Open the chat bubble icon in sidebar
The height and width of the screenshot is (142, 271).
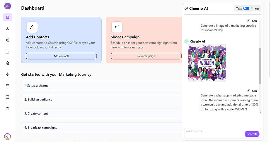[7, 63]
